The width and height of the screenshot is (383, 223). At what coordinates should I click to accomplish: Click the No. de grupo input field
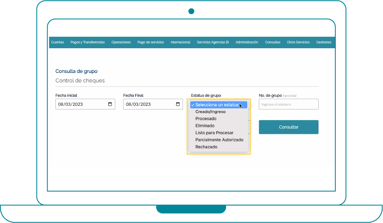(x=289, y=104)
